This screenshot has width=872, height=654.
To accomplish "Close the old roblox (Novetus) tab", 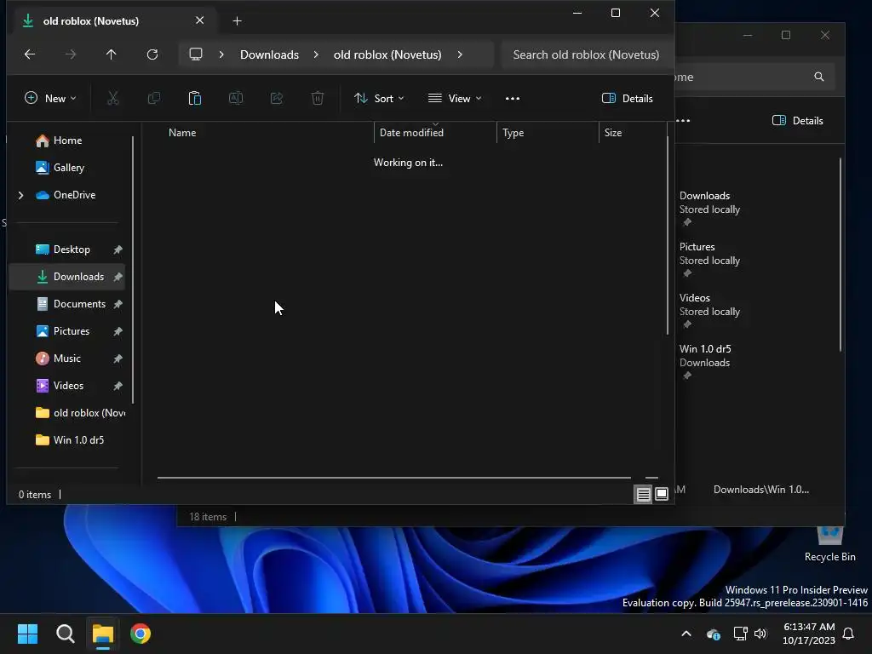I will [199, 20].
